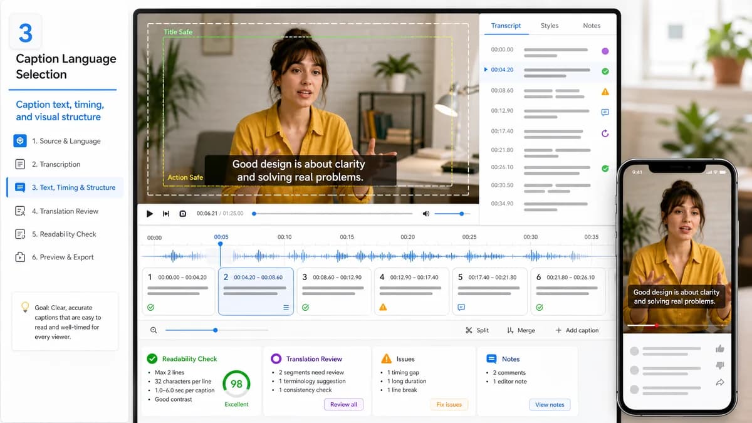The height and width of the screenshot is (423, 752).
Task: Select caption card 1 on the timeline
Action: pyautogui.click(x=179, y=292)
